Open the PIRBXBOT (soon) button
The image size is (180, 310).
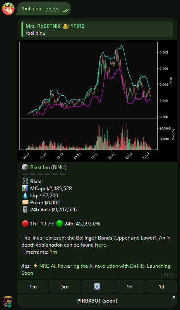coord(97,301)
